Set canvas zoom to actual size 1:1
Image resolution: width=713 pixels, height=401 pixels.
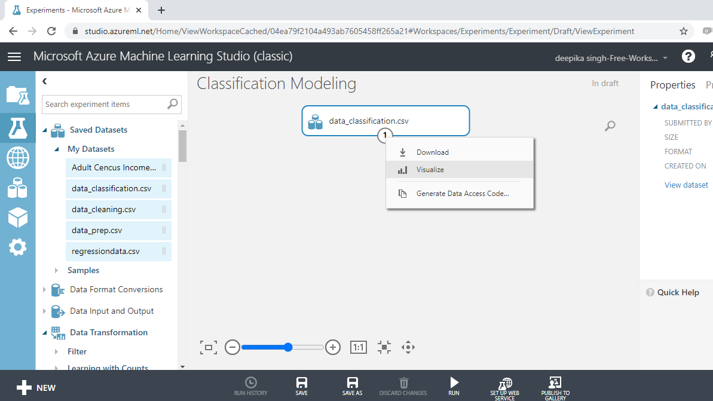(x=359, y=347)
